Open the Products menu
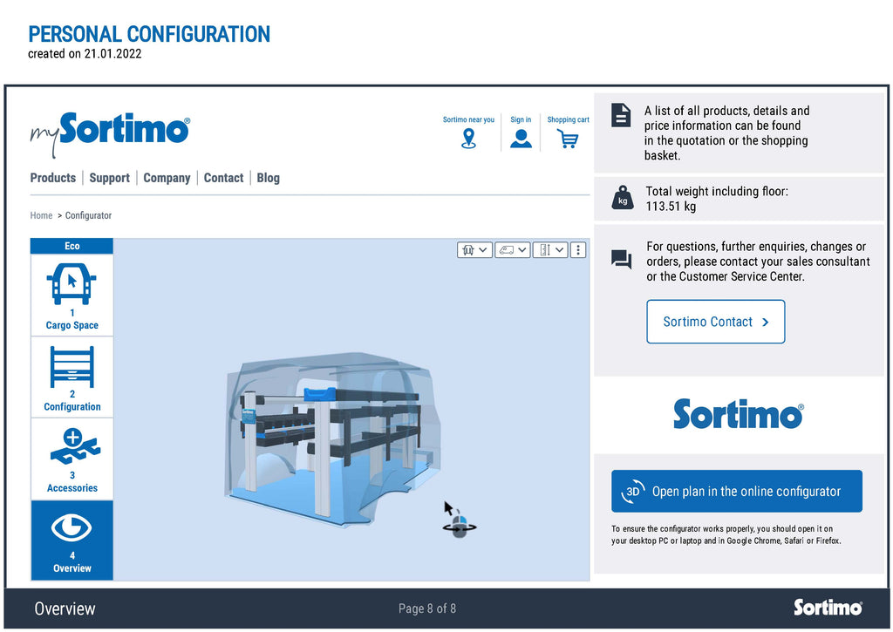The height and width of the screenshot is (632, 893). point(53,178)
